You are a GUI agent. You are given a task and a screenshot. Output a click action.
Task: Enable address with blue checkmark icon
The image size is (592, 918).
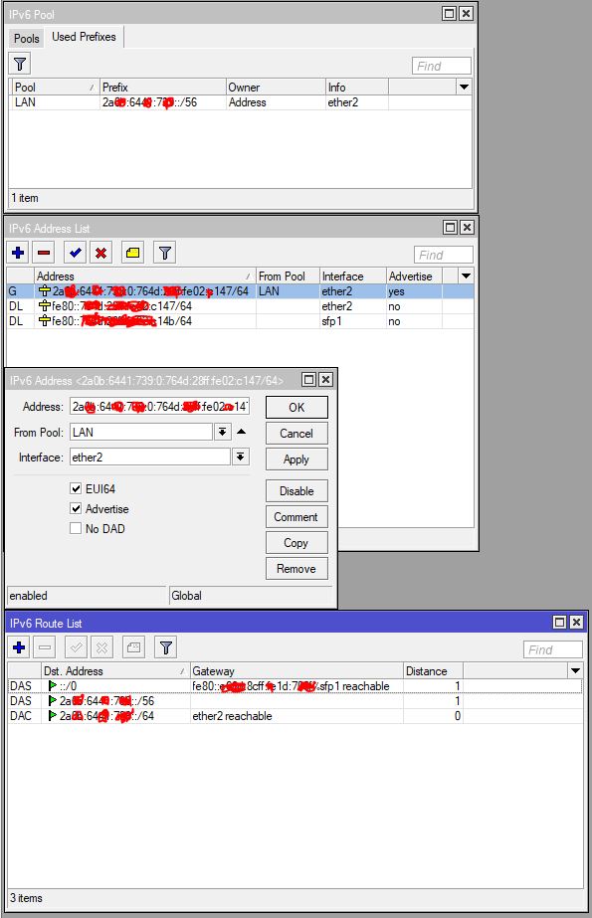point(75,253)
